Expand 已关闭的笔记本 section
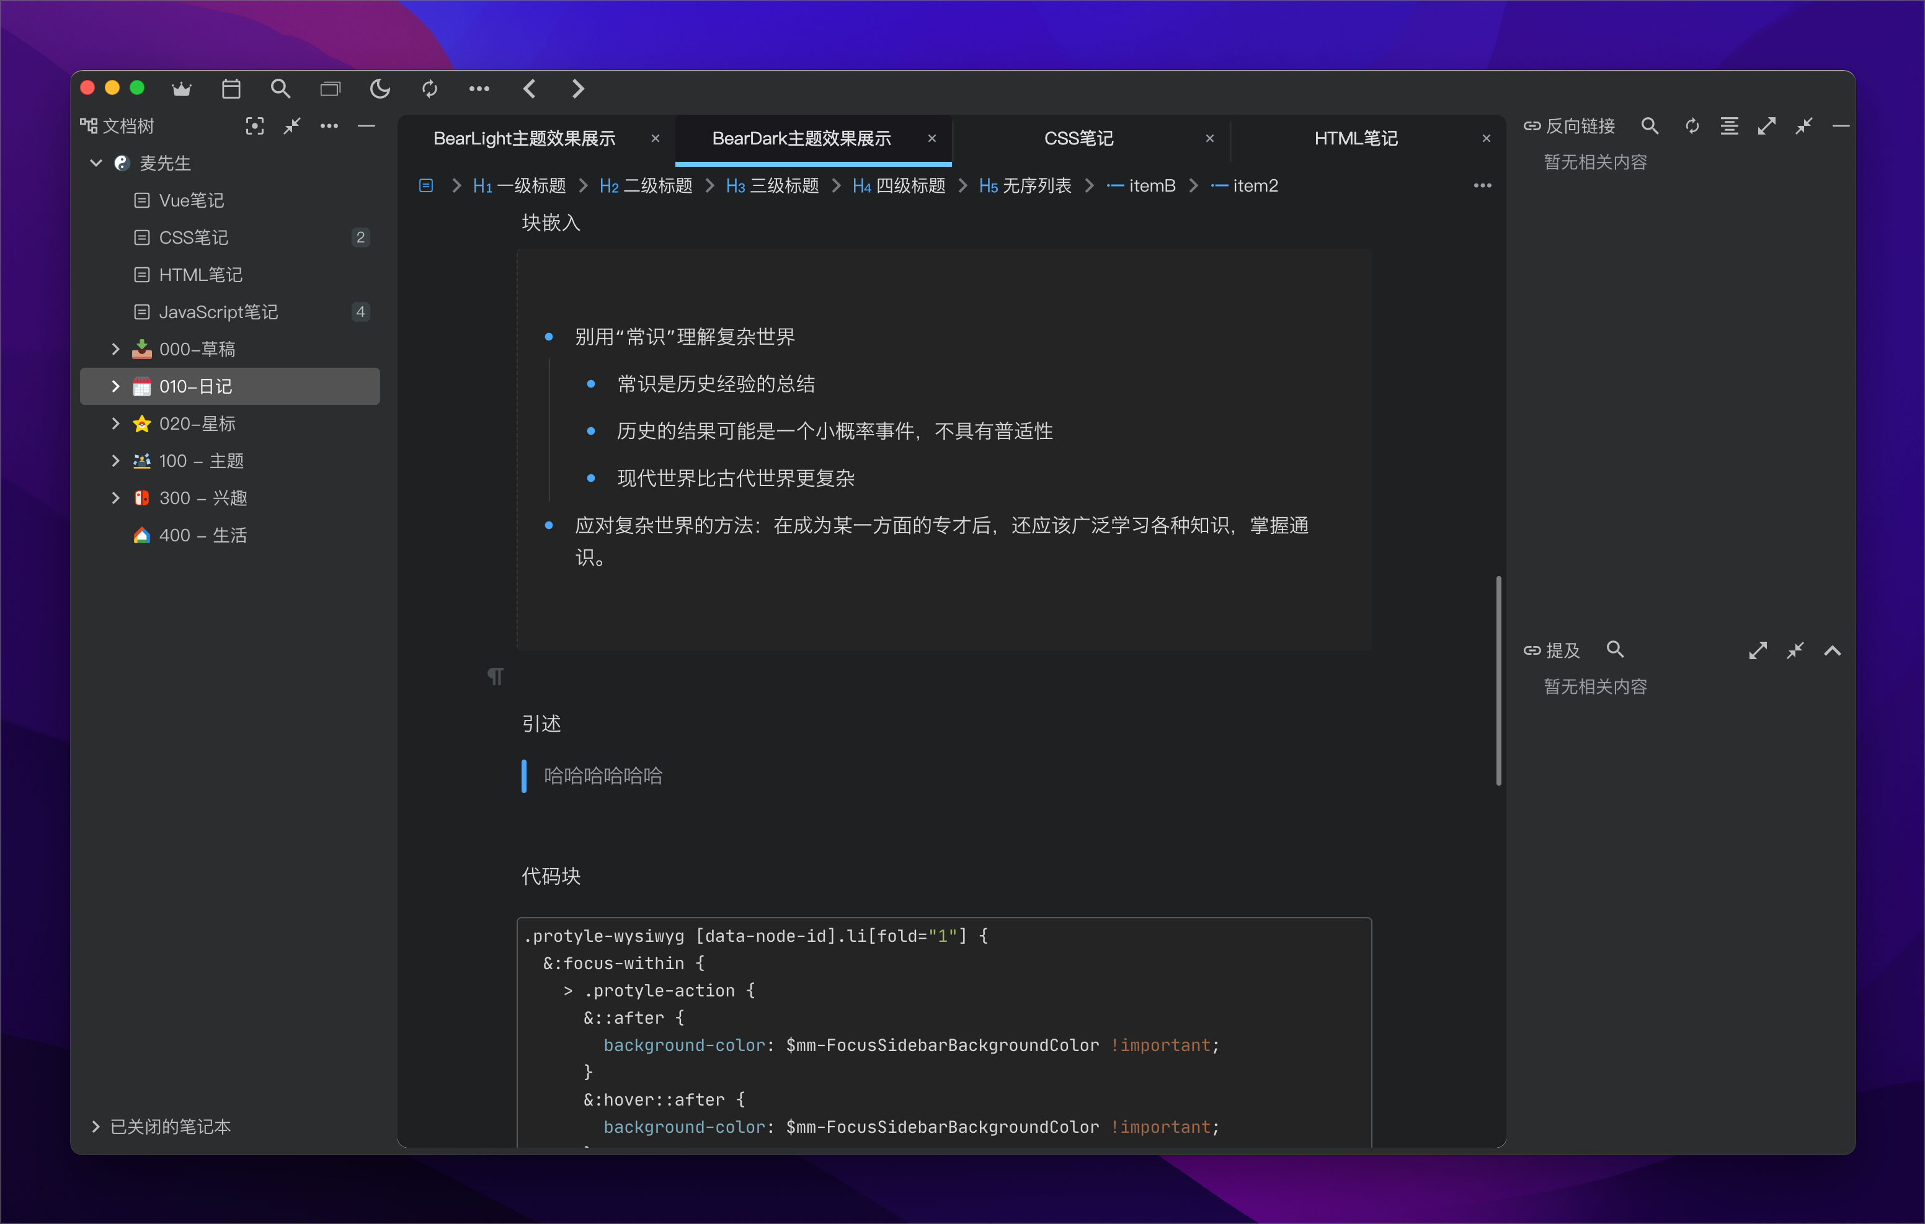 [96, 1125]
